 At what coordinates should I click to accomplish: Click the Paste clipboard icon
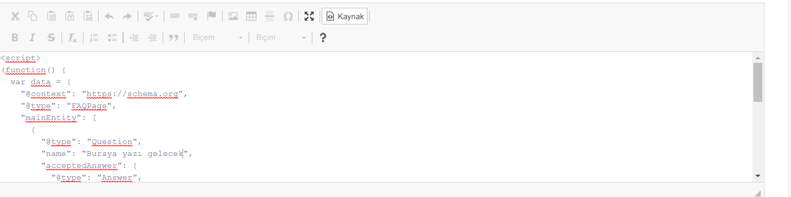[x=52, y=16]
